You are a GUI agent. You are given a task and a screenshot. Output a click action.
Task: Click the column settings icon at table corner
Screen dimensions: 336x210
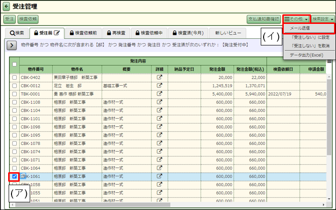point(329,61)
